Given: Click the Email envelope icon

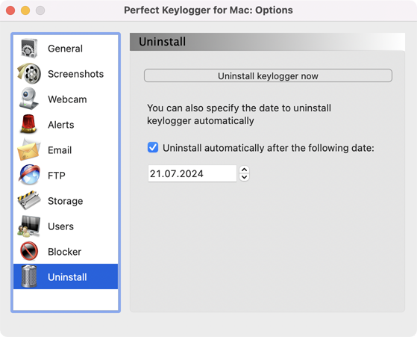Looking at the screenshot, I should (x=29, y=149).
